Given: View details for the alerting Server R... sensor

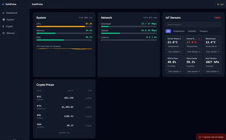Looking at the screenshot, I should pyautogui.click(x=193, y=52).
